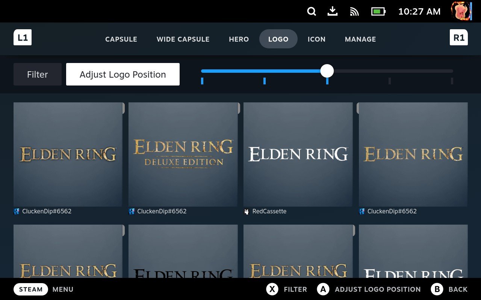This screenshot has height=300, width=481.
Task: Click the B Back button icon
Action: pos(436,289)
